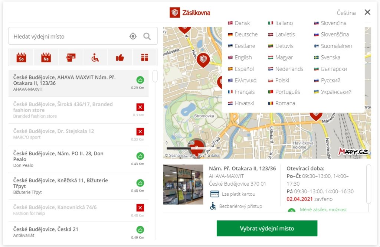Open the Čeština language dropdown
380x247 pixels.
[346, 13]
